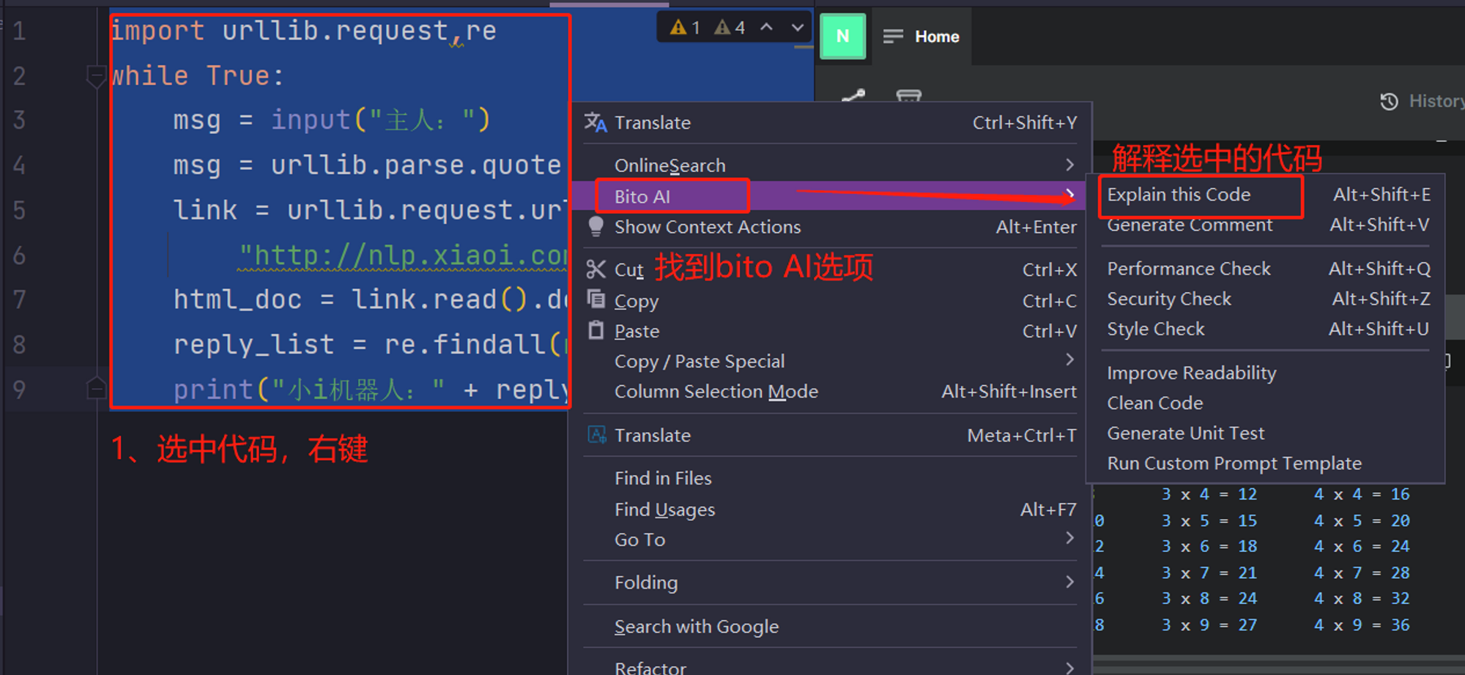
Task: Click the URL string on line 6
Action: click(403, 256)
